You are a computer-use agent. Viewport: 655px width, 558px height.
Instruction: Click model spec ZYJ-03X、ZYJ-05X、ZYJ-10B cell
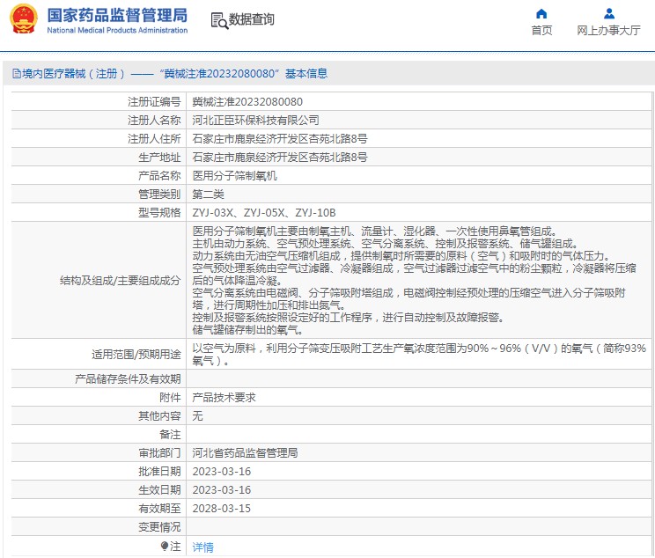point(264,212)
